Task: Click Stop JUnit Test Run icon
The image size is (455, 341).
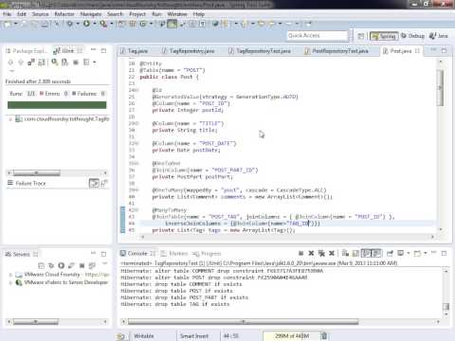Action: (76, 63)
